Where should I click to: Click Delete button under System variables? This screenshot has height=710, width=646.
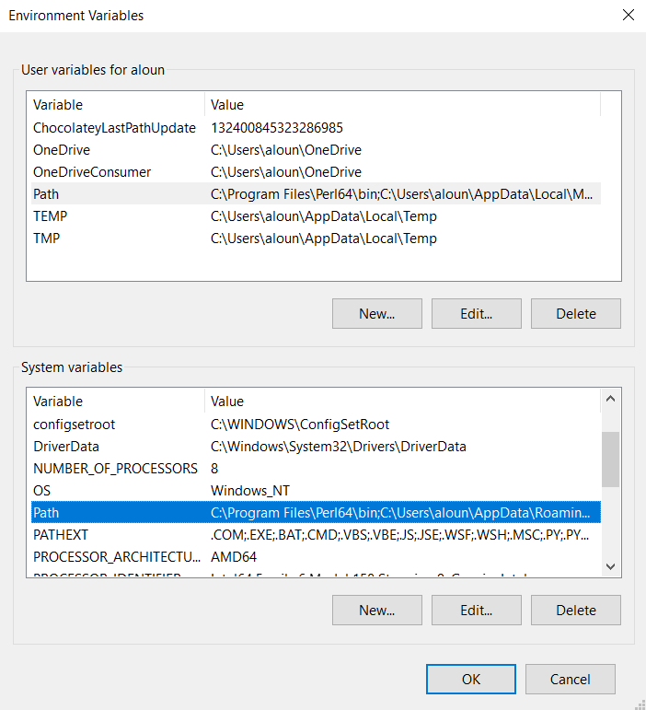pos(575,610)
